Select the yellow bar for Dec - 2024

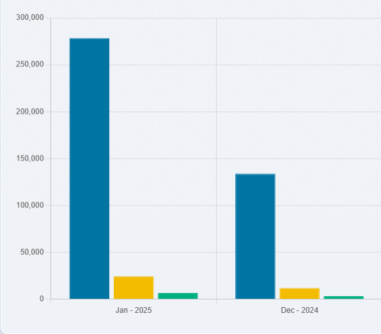pyautogui.click(x=299, y=294)
